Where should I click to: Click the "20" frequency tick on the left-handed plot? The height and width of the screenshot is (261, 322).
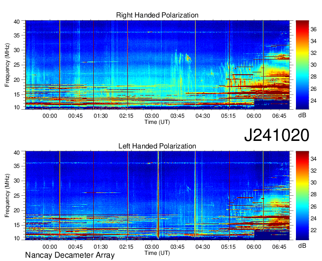(17, 210)
